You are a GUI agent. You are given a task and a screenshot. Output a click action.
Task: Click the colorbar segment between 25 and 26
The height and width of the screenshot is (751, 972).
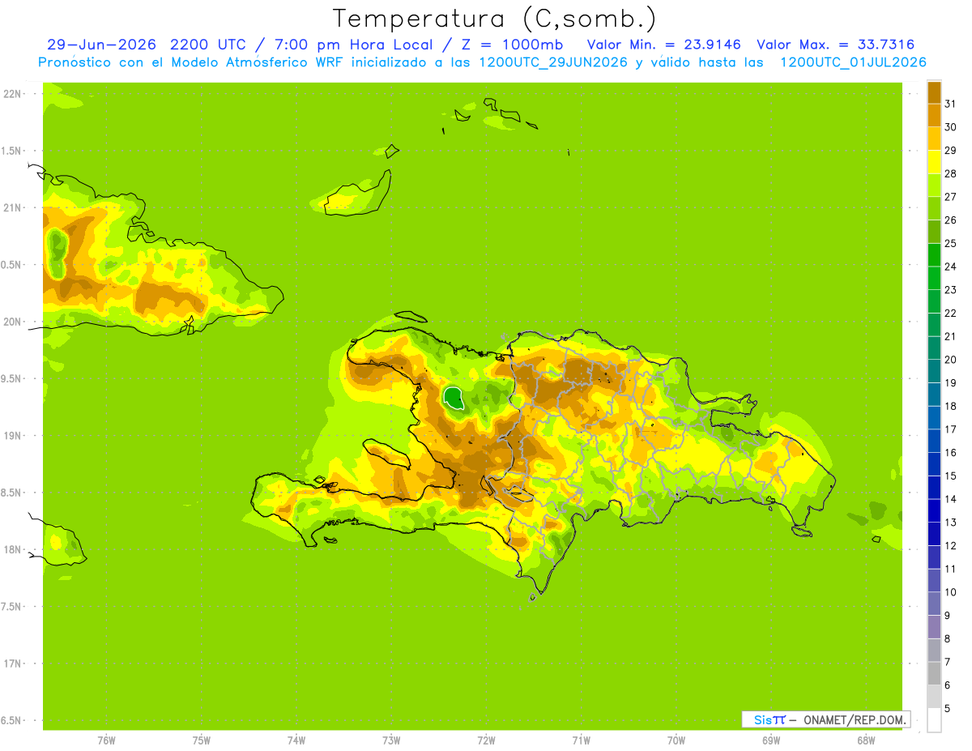[934, 232]
